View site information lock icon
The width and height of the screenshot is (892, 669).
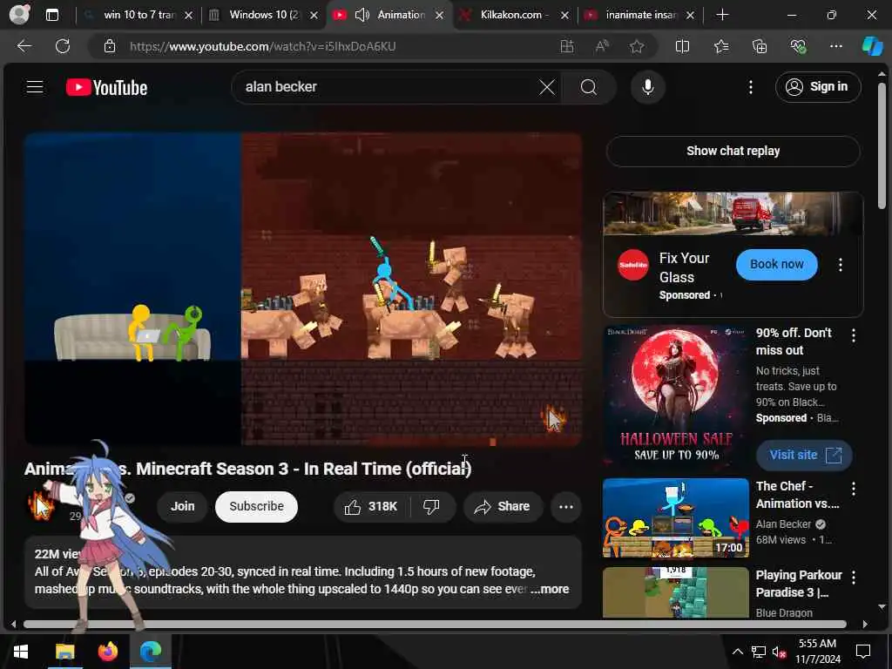click(x=110, y=46)
